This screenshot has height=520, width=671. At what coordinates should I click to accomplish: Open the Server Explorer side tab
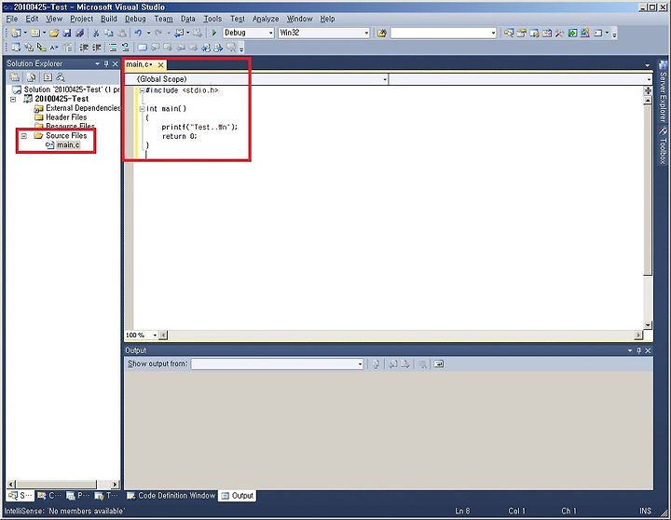coord(663,92)
